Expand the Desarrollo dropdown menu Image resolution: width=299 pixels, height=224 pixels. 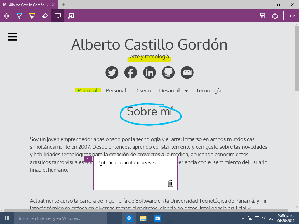[x=173, y=91]
